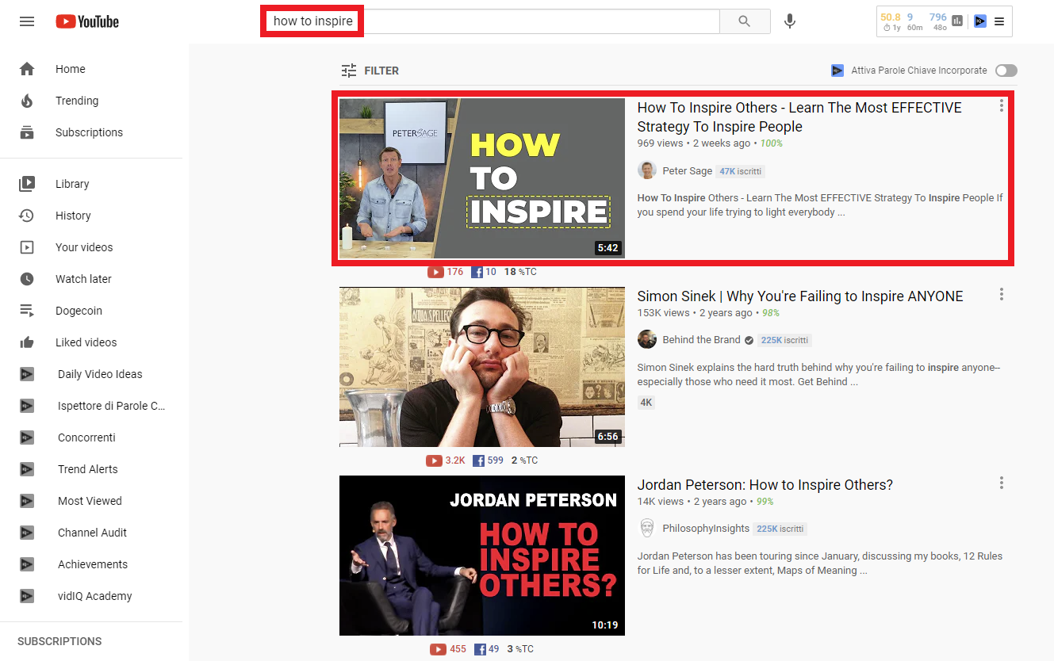Click the 4K badge under Simon Sinek video
Image resolution: width=1054 pixels, height=661 pixels.
pos(646,403)
